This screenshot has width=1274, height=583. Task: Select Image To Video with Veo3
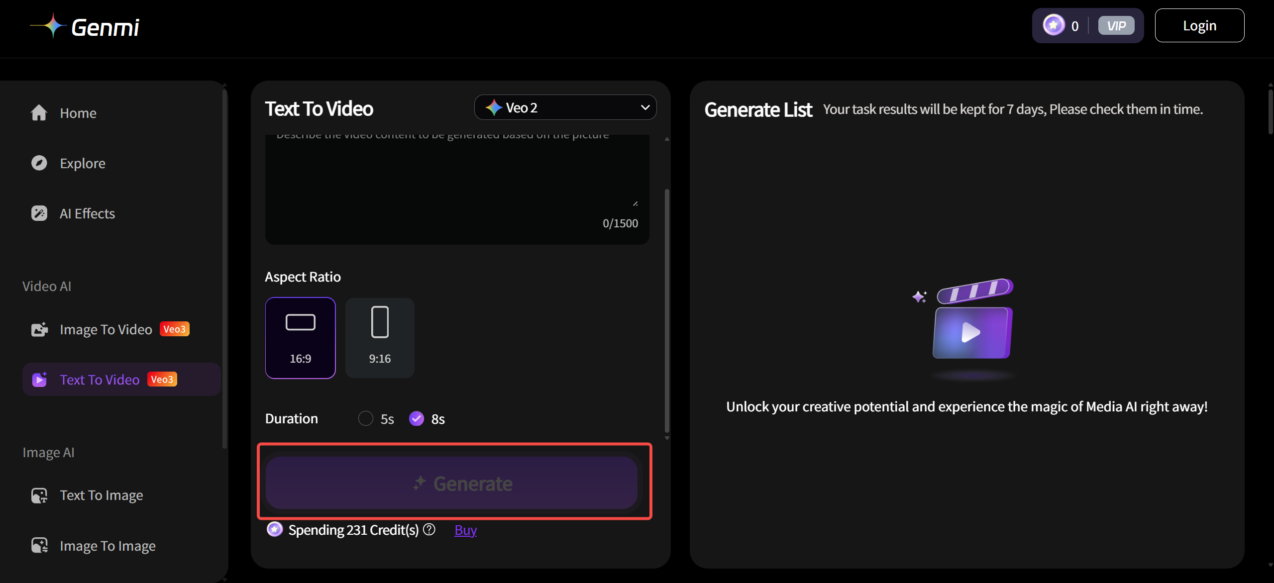pos(106,329)
